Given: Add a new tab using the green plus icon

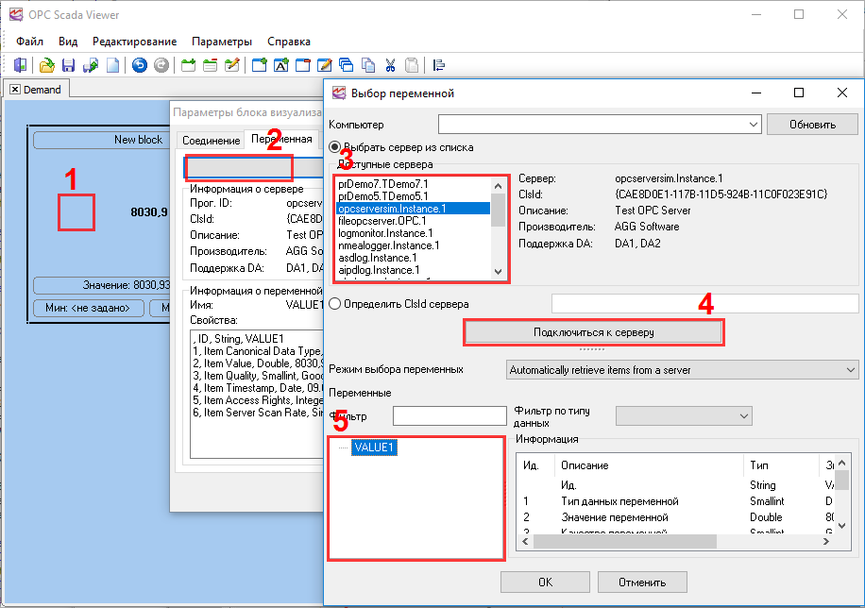Looking at the screenshot, I should [189, 65].
